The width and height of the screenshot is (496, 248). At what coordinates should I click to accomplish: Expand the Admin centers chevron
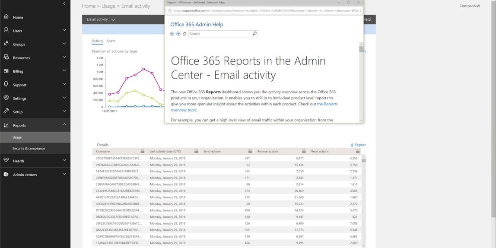64,174
